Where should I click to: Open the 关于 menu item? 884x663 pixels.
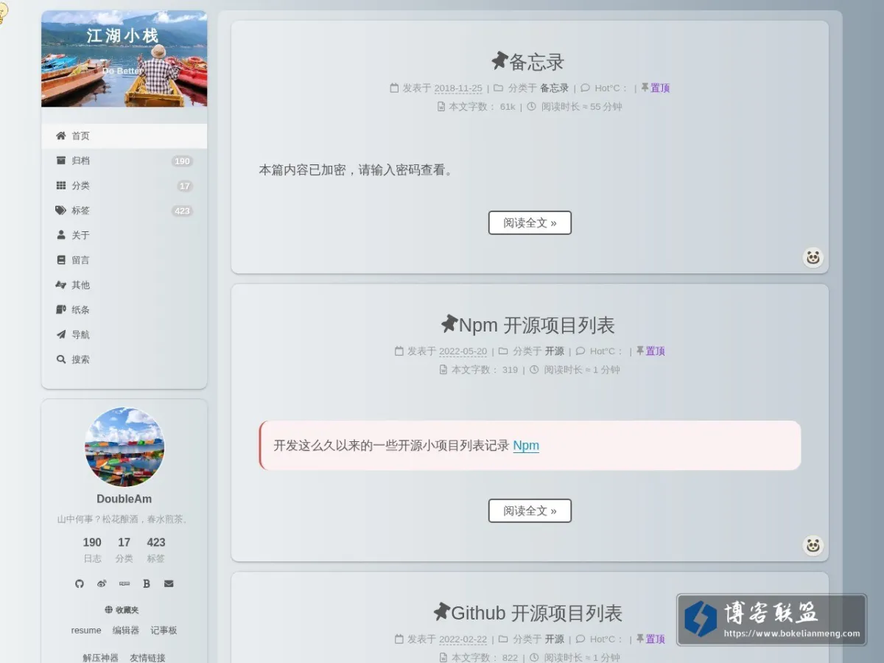124,236
